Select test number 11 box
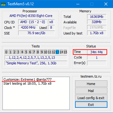113x113 pixels. tap(49, 52)
